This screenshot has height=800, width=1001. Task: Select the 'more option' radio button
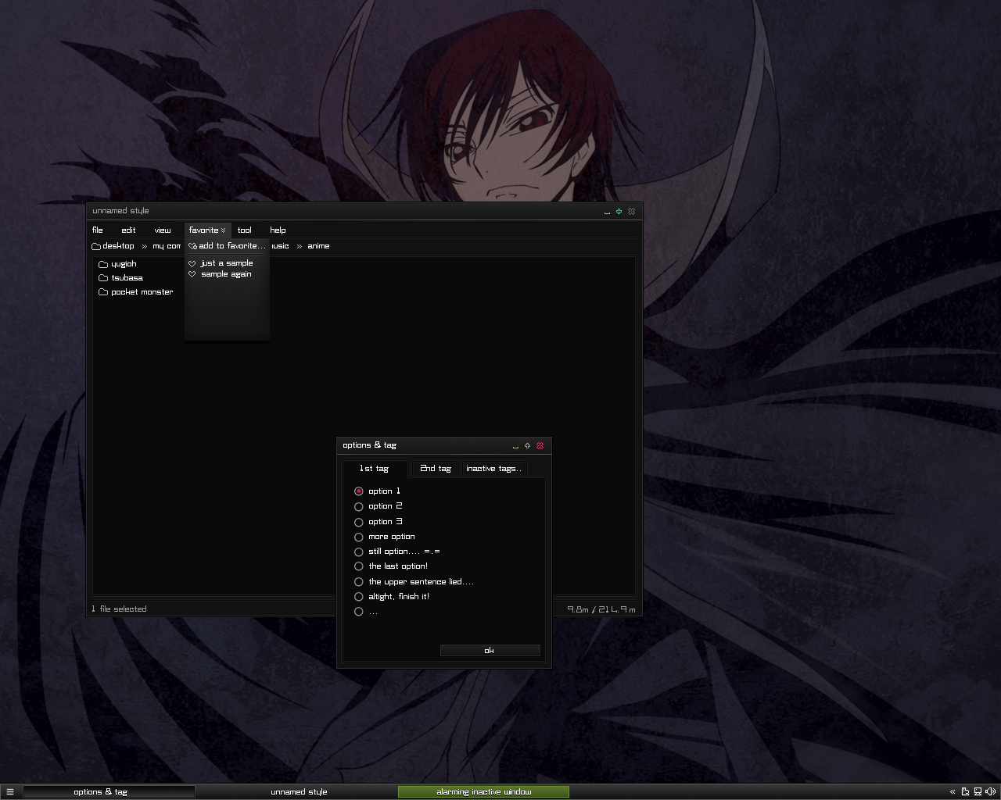click(359, 537)
